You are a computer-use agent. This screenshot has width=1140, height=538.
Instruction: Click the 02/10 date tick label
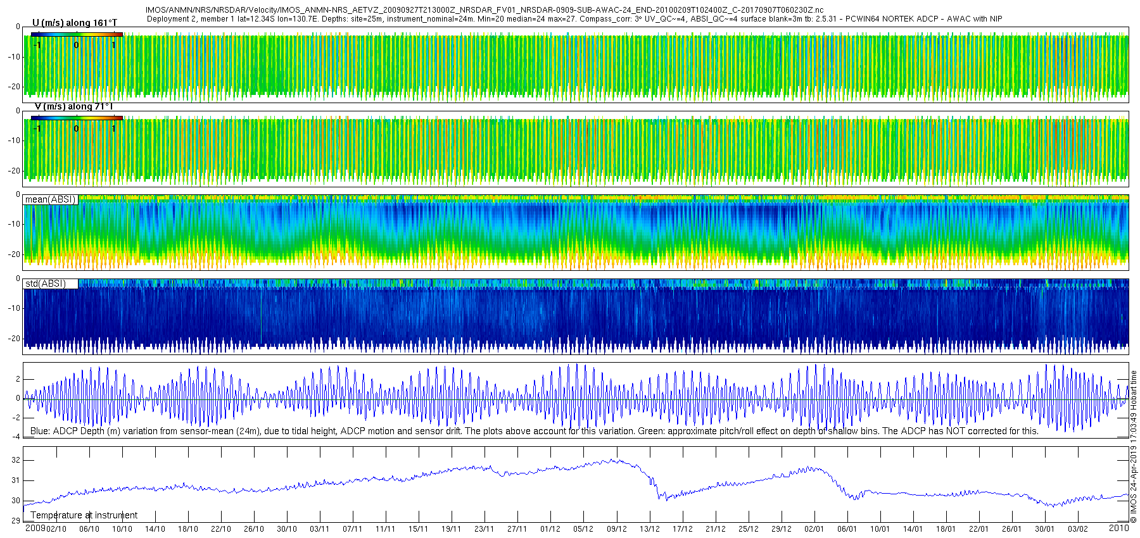[56, 529]
